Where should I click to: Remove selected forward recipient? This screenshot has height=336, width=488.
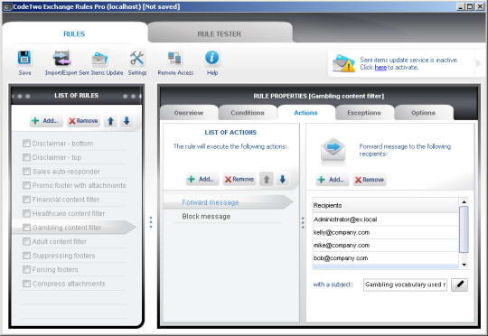370,180
